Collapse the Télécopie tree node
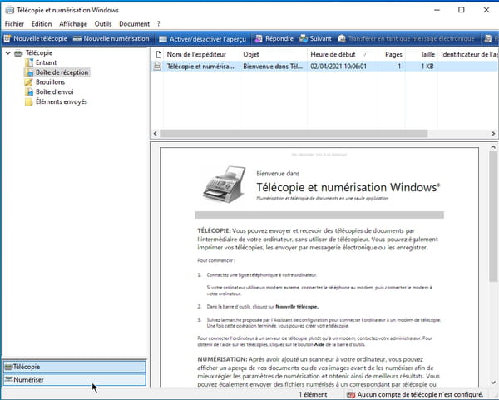 tap(8, 53)
